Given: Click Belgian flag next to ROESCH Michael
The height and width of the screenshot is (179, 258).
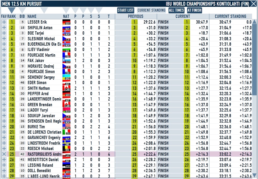Looking at the screenshot, I should click(67, 149).
